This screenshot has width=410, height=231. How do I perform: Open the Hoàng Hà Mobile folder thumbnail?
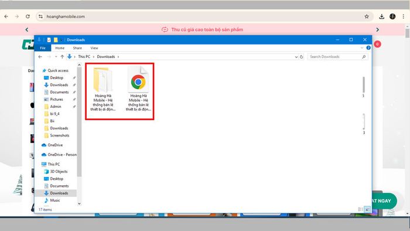(102, 89)
